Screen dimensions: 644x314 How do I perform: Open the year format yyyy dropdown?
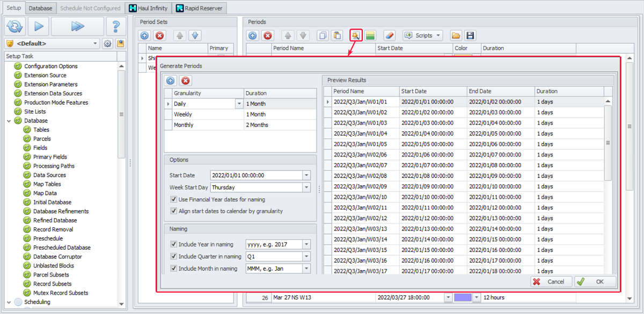pos(306,244)
